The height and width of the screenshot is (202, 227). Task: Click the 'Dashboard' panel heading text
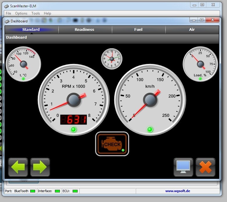tap(16, 37)
